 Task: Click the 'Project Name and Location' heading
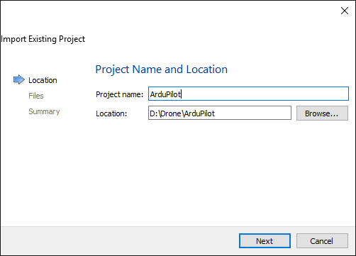pos(161,69)
